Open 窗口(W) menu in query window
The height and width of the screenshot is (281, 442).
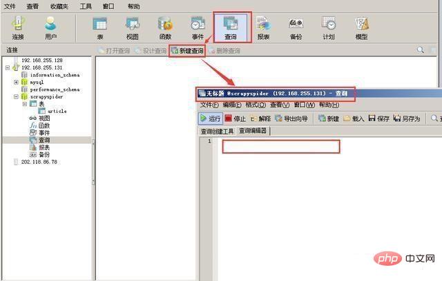pyautogui.click(x=305, y=105)
